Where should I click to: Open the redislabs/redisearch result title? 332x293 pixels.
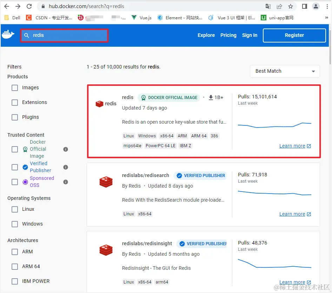pyautogui.click(x=145, y=175)
